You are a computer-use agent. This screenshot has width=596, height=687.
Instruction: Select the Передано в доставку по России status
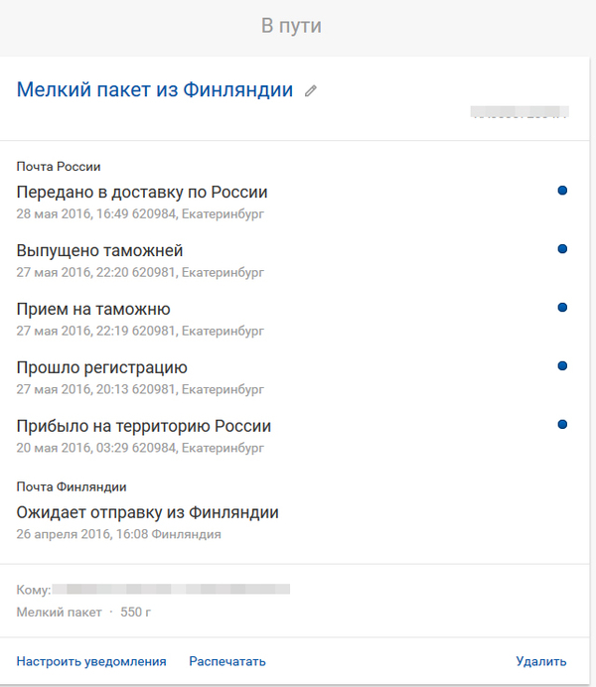point(142,193)
